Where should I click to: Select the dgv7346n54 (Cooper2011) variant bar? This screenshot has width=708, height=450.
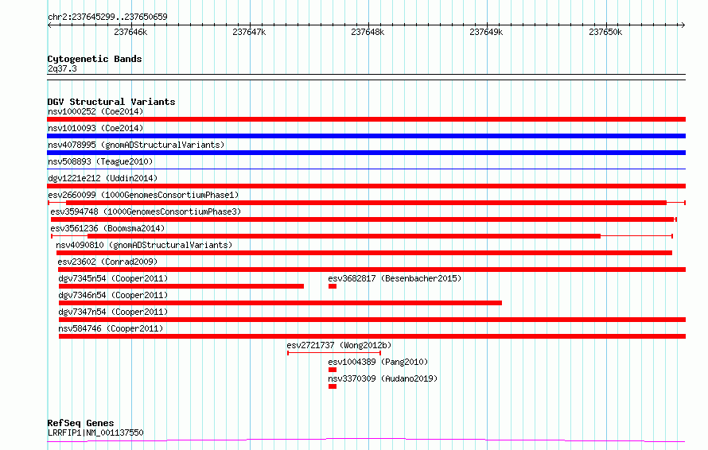coord(280,303)
